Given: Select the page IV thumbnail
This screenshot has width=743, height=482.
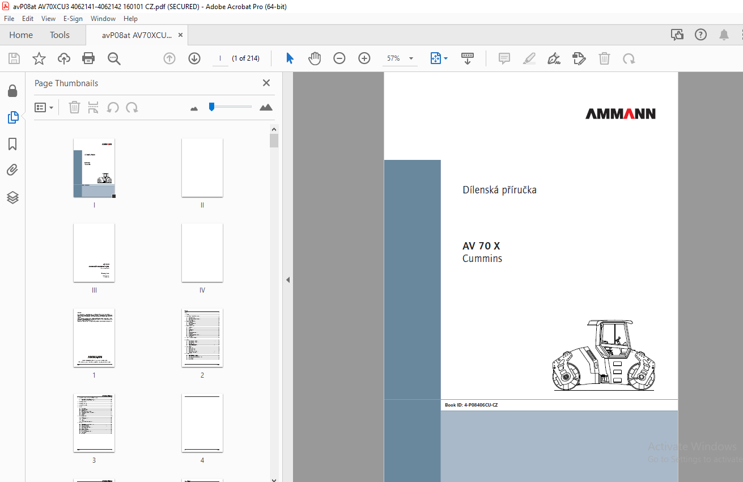Looking at the screenshot, I should (x=202, y=253).
